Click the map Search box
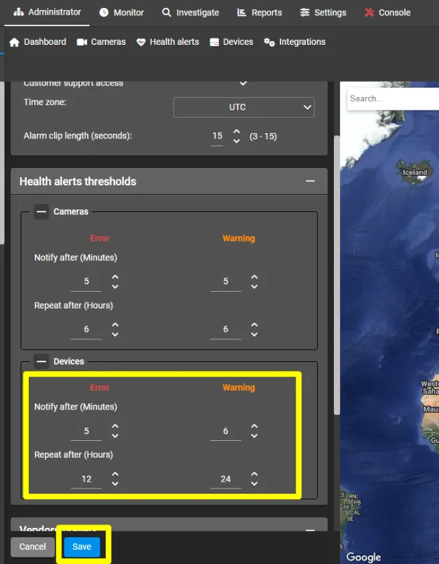The height and width of the screenshot is (564, 439). [393, 98]
